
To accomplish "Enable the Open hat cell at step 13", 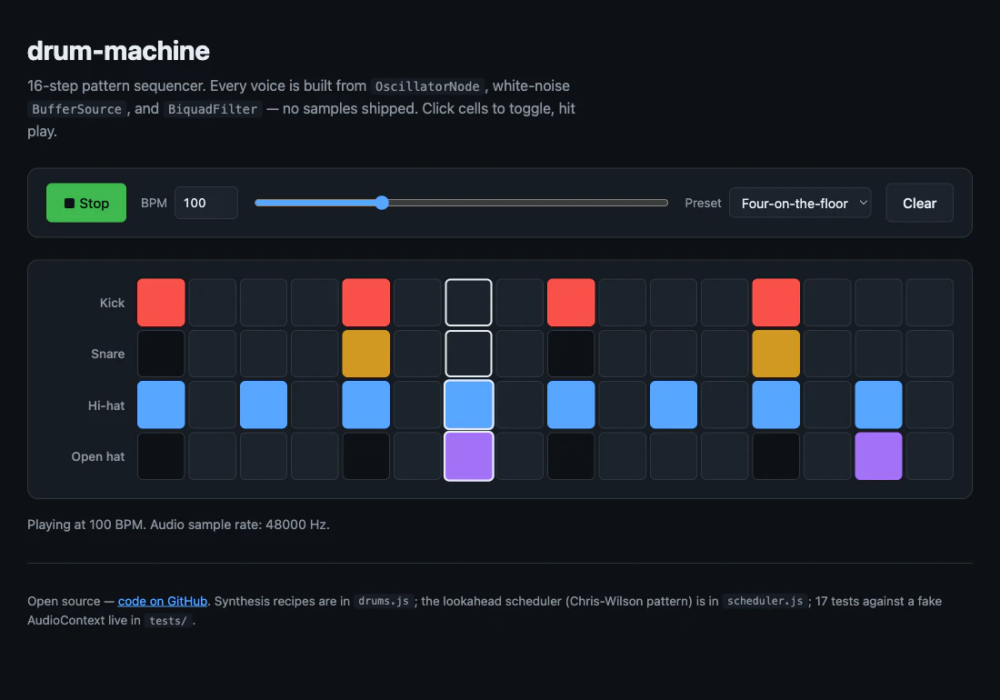I will click(776, 456).
